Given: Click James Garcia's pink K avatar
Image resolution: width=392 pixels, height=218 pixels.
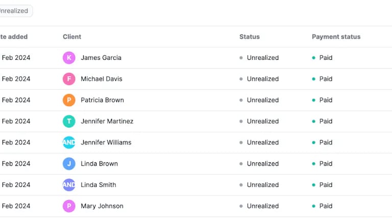Looking at the screenshot, I should pos(69,58).
